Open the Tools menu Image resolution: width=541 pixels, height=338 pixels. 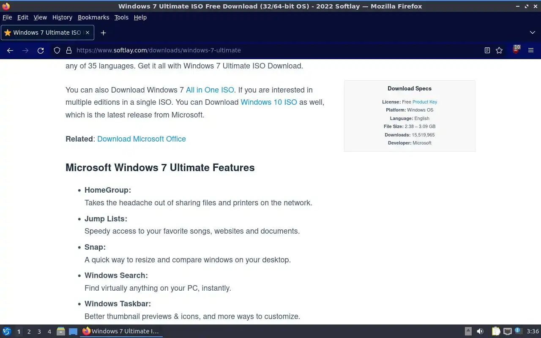121,17
